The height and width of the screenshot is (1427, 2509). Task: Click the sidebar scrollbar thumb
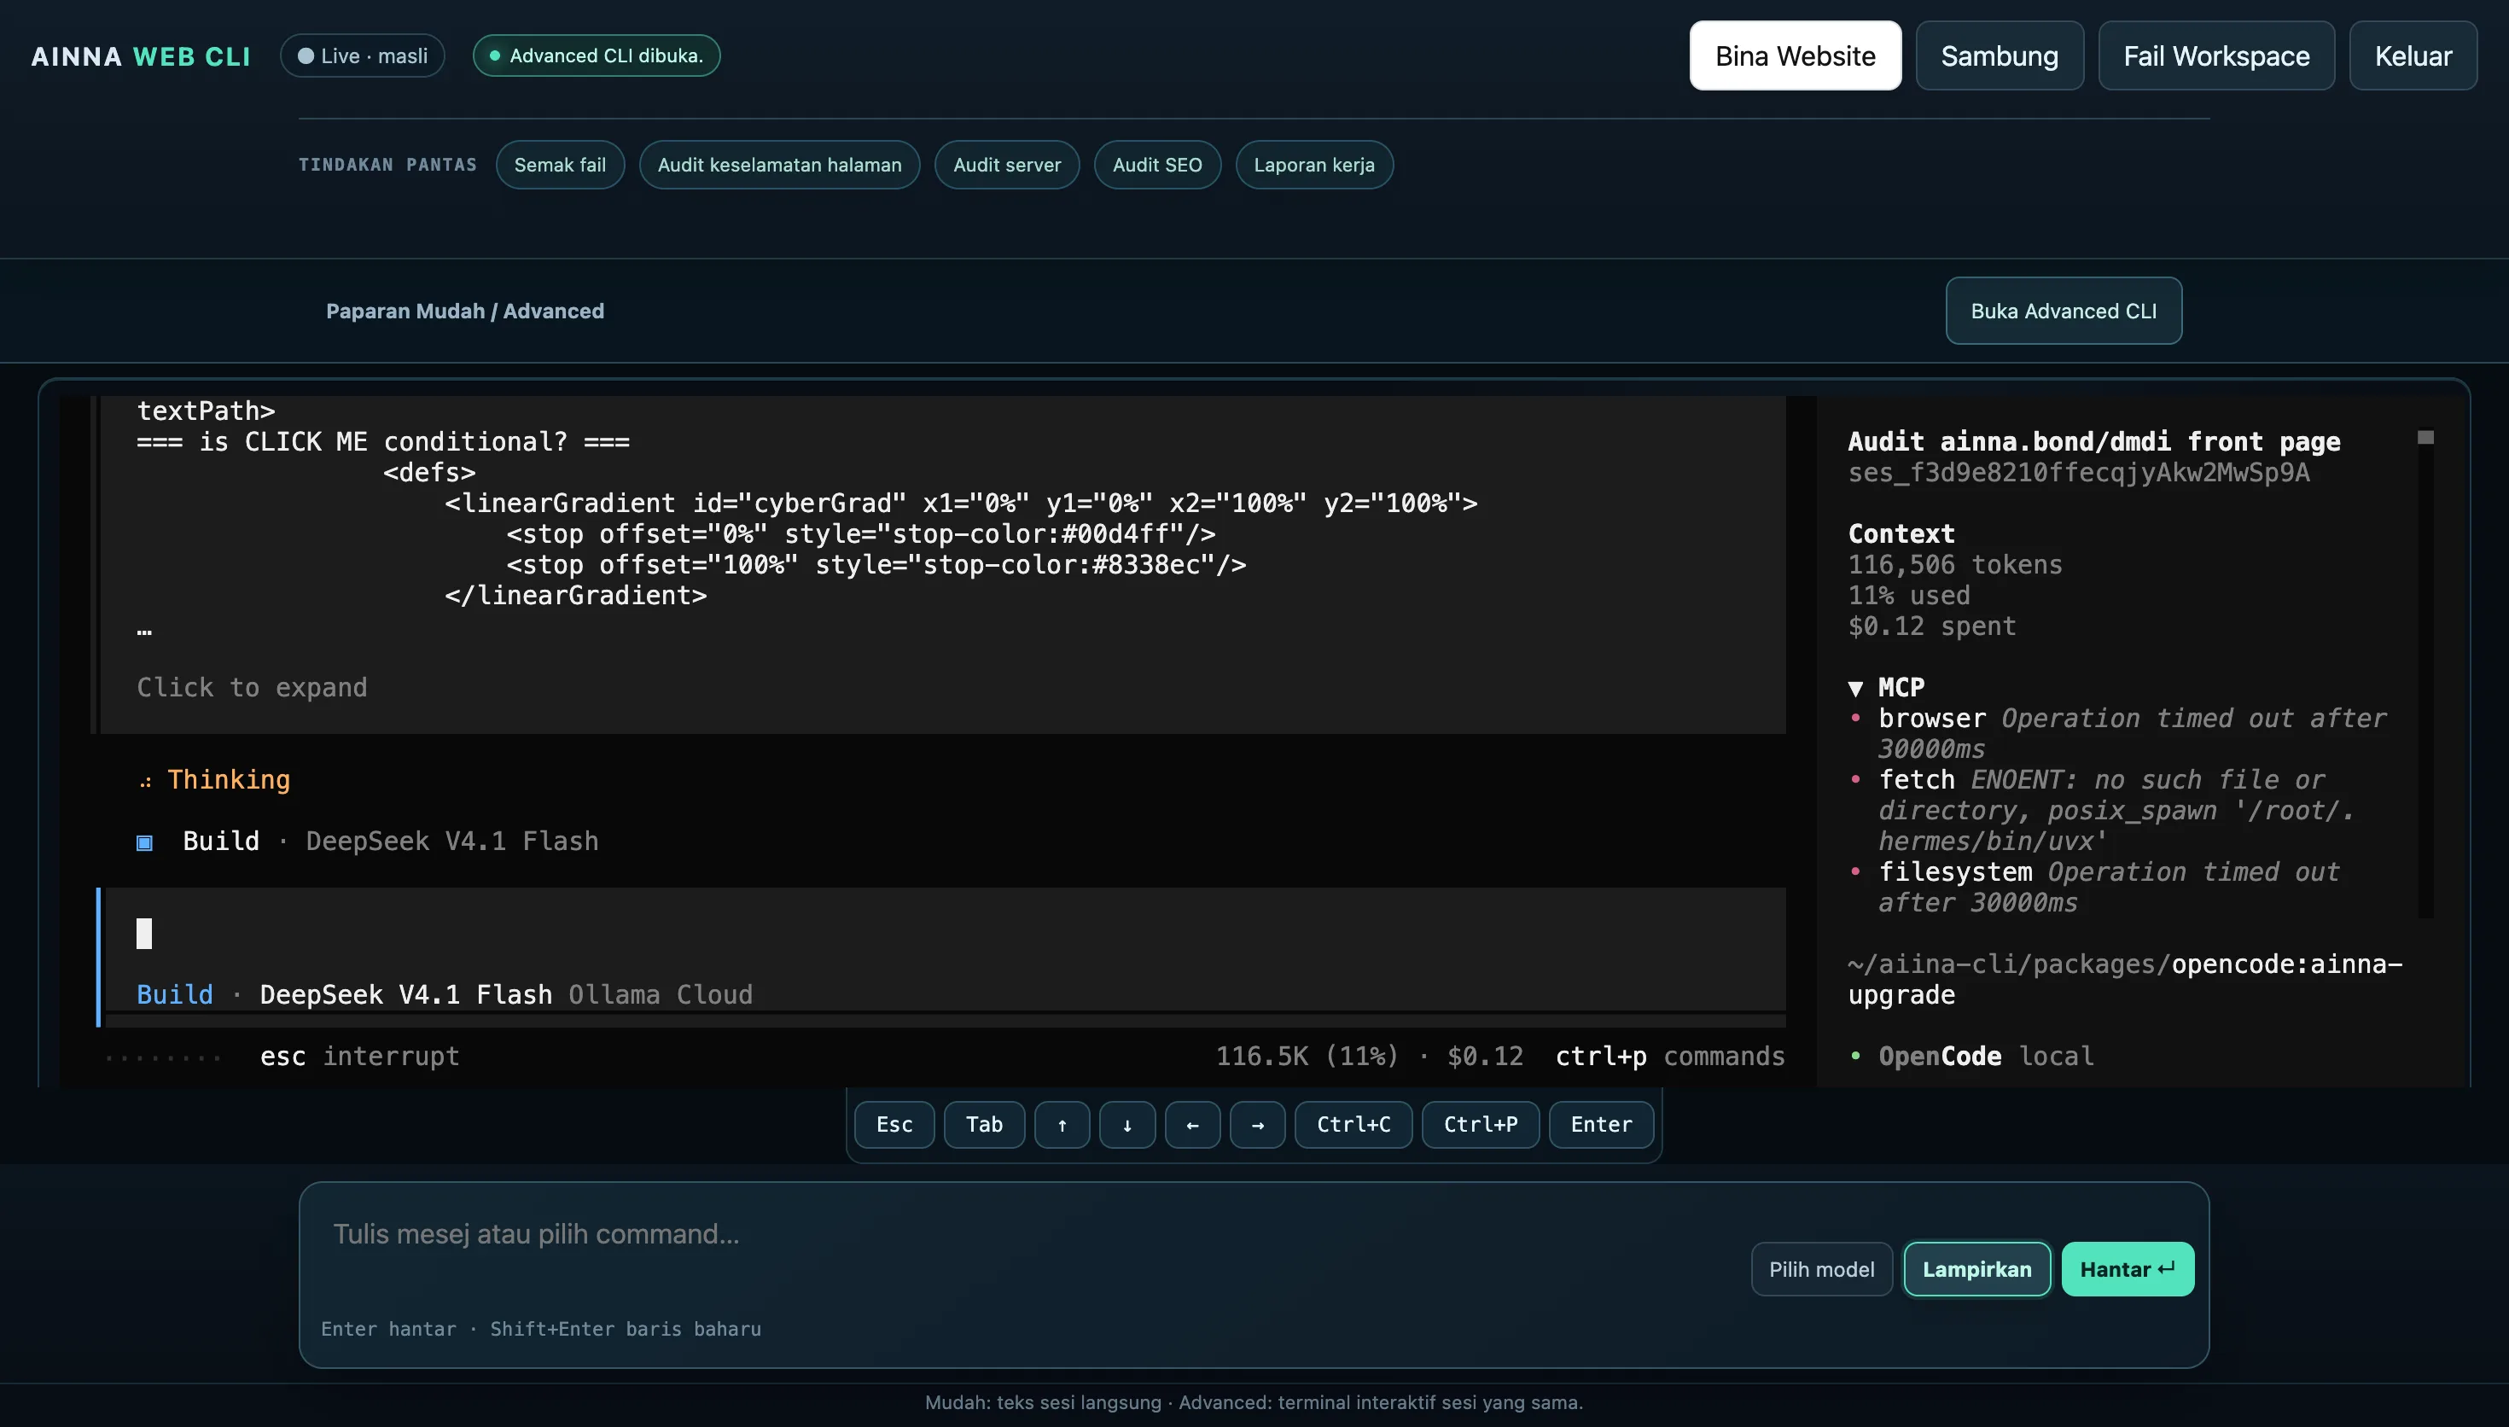pyautogui.click(x=2425, y=437)
